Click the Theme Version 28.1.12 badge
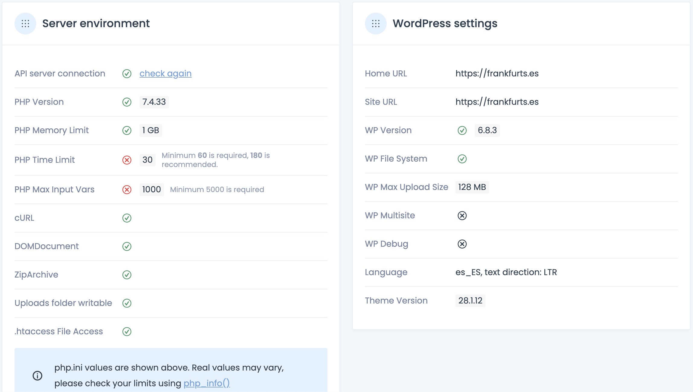Image resolution: width=693 pixels, height=392 pixels. tap(470, 301)
